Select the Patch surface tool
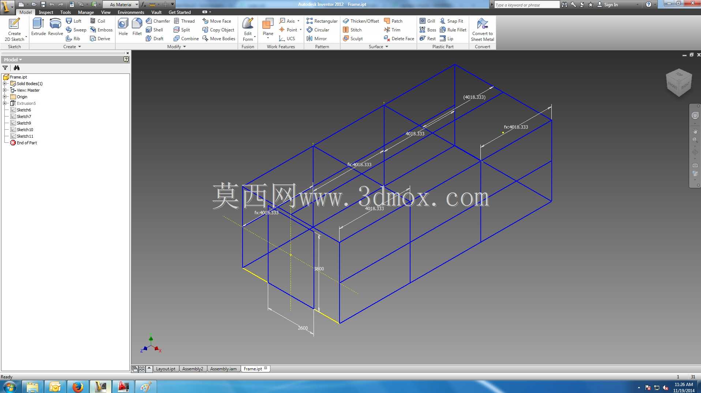The width and height of the screenshot is (701, 393). (393, 21)
